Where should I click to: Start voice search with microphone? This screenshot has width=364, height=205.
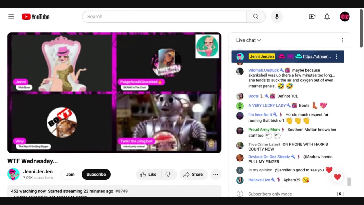coord(277,17)
